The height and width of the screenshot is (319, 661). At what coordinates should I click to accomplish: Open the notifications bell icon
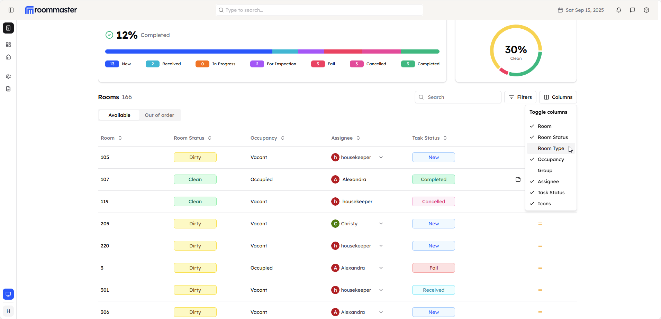click(x=619, y=10)
